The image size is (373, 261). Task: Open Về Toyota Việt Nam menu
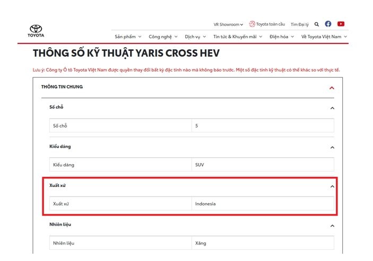[x=324, y=37]
